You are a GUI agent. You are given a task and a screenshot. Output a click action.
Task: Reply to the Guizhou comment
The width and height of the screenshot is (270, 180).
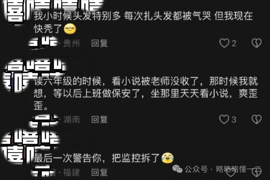click(x=99, y=43)
